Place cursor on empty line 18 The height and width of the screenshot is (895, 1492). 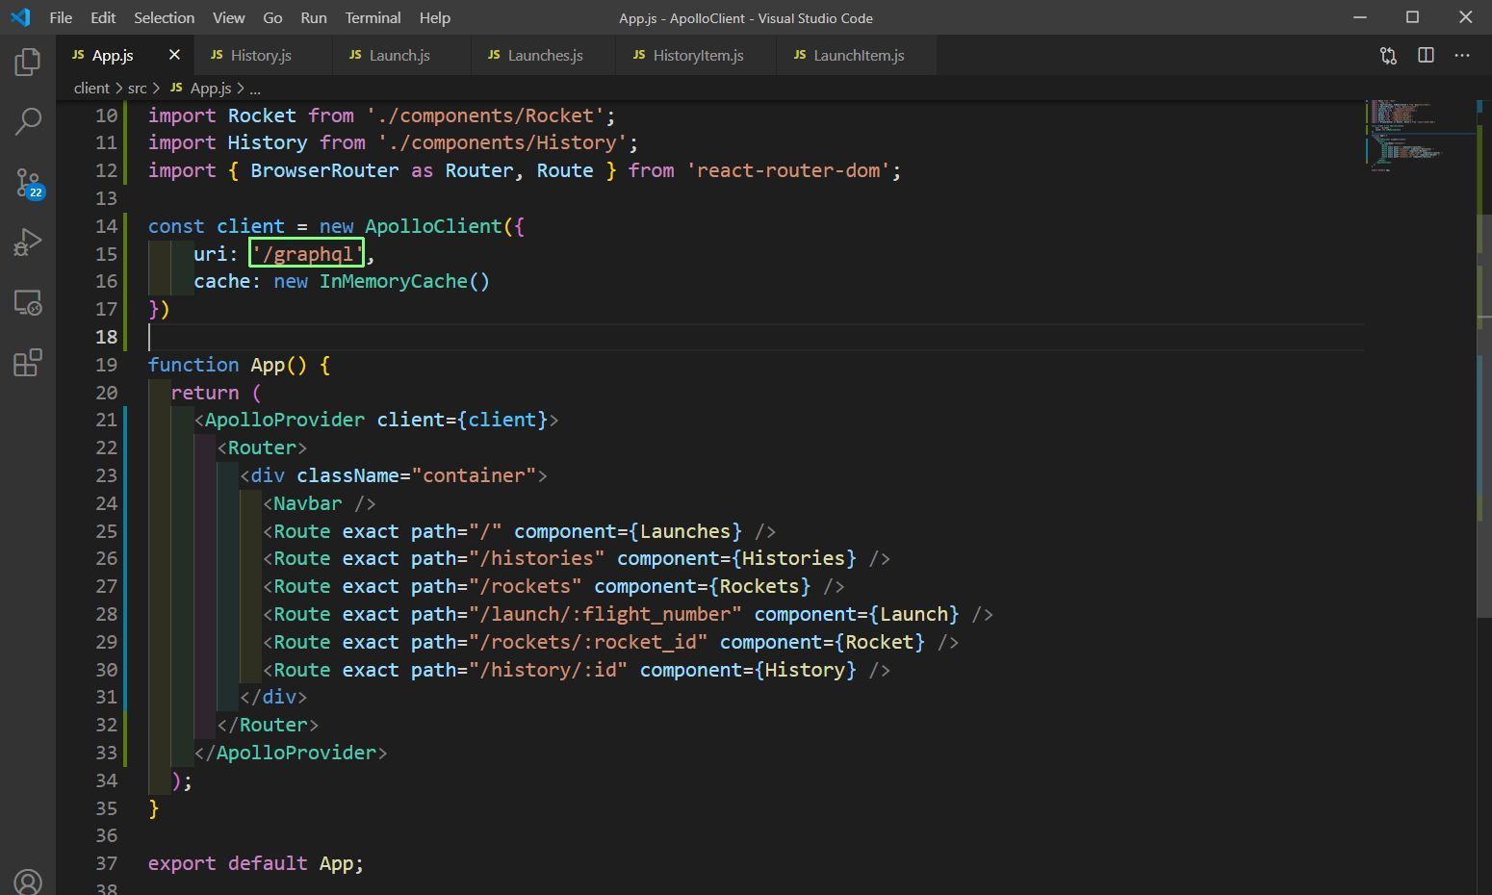pyautogui.click(x=756, y=337)
